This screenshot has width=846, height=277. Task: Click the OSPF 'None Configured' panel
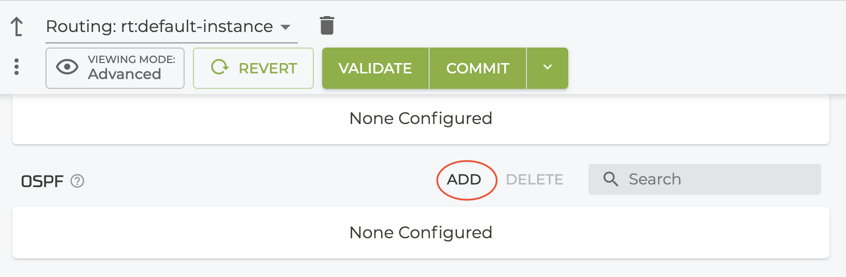[x=420, y=233]
